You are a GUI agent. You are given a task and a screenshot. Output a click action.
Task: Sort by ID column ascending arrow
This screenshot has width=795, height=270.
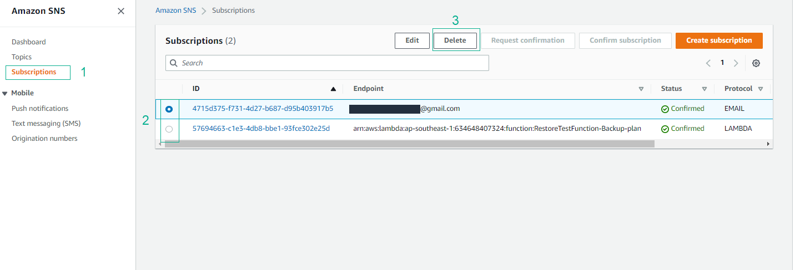333,89
